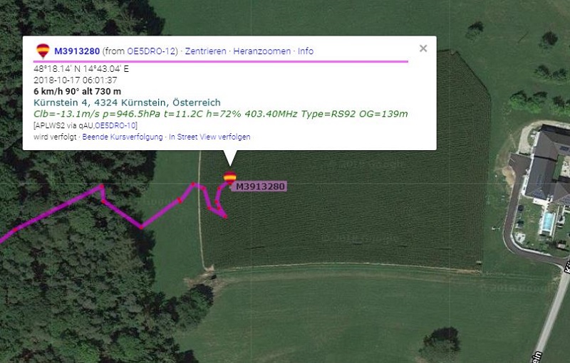Screen dimensions: 570x363
Task: Select the westernmost visible track point in the forest
Action: [x=15, y=229]
